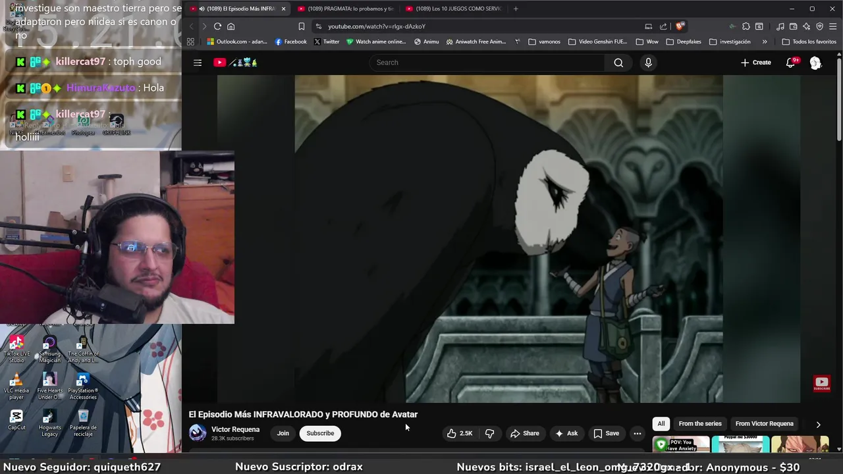The width and height of the screenshot is (843, 474).
Task: Open Victor Requena channel name link
Action: pyautogui.click(x=235, y=429)
